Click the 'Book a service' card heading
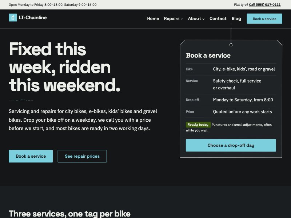 208,55
